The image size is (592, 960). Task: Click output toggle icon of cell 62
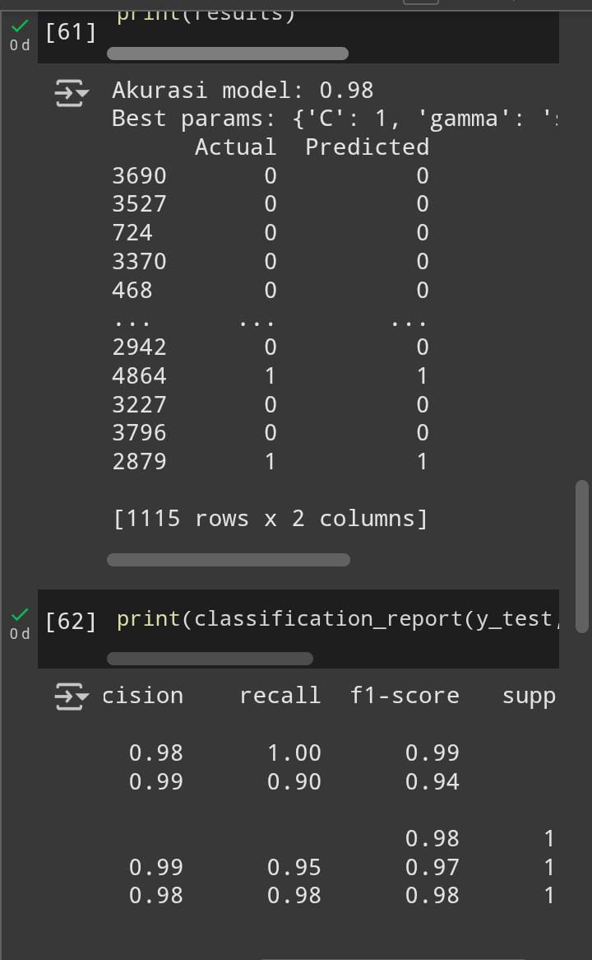click(72, 697)
